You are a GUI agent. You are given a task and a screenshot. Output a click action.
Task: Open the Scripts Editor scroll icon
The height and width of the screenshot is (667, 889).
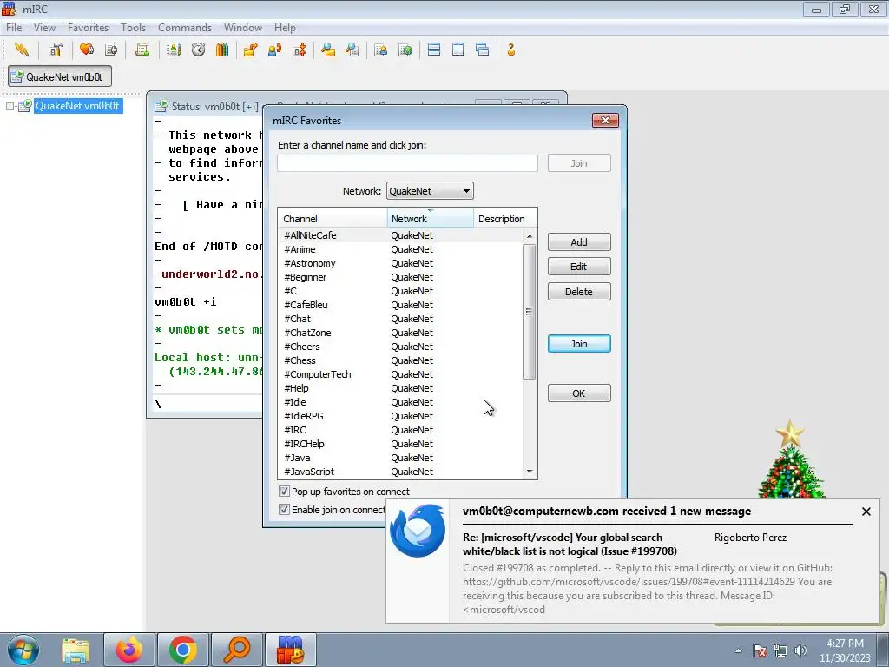tap(142, 50)
